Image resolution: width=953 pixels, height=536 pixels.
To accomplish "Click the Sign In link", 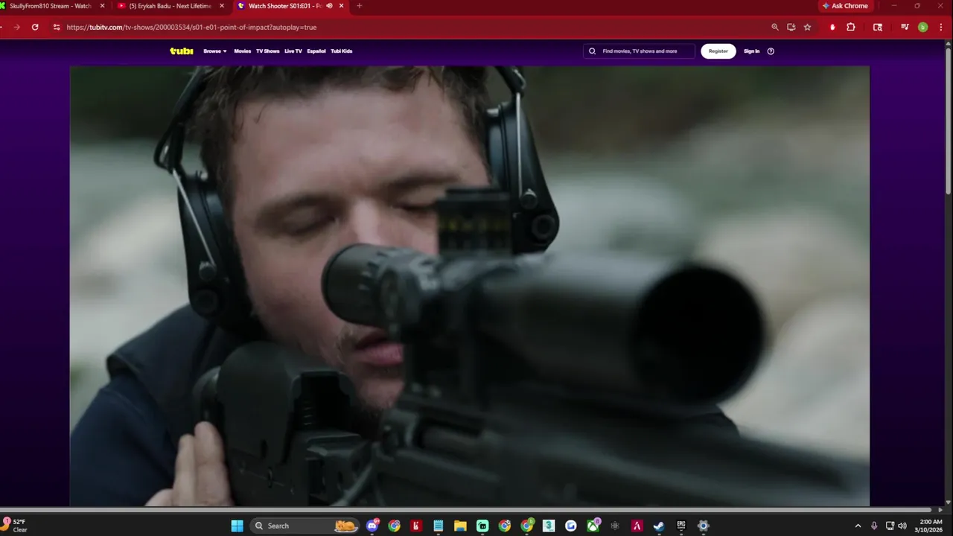I will tap(752, 51).
